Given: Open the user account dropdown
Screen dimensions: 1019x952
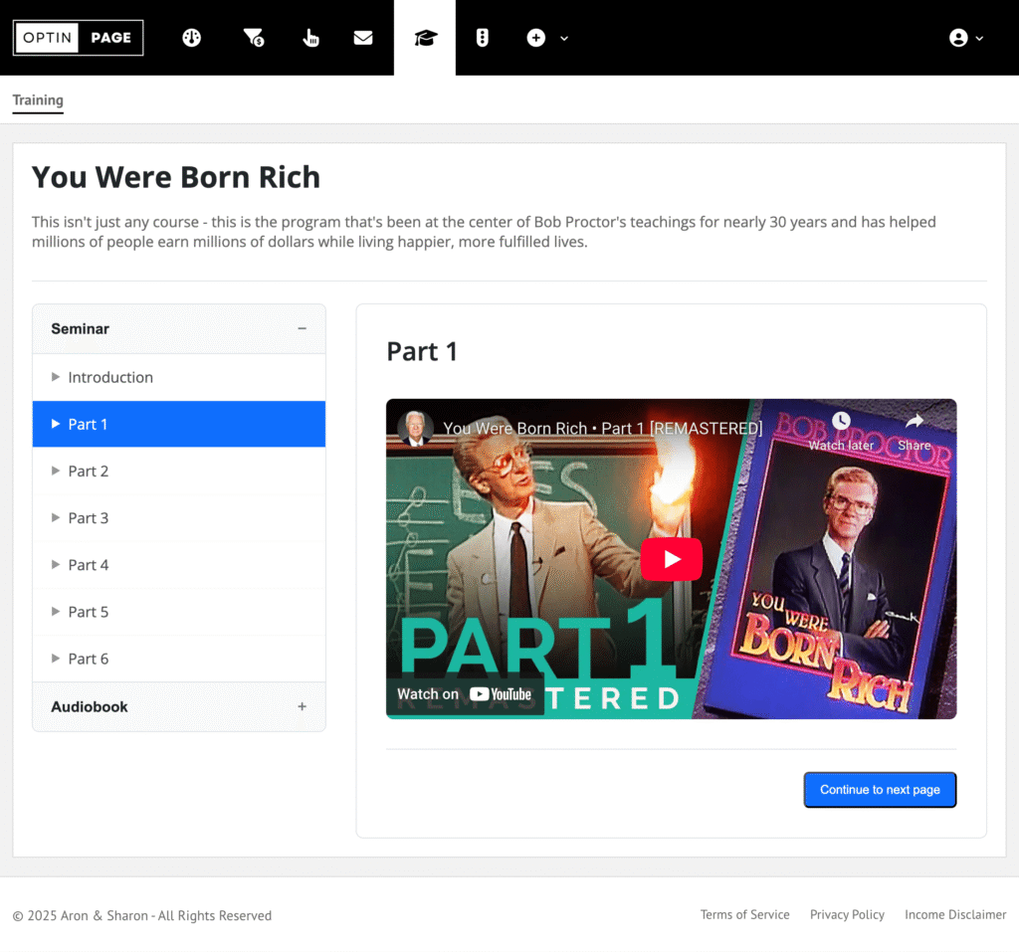Looking at the screenshot, I should (965, 38).
